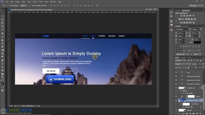This screenshot has width=205, height=115.
Task: Select the Zoom tool in the toolbox
Action: pos(2,77)
